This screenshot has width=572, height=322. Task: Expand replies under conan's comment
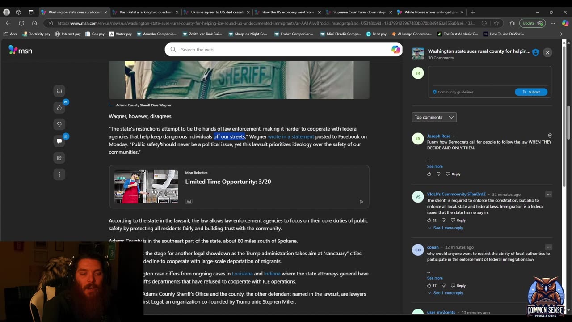point(445,293)
